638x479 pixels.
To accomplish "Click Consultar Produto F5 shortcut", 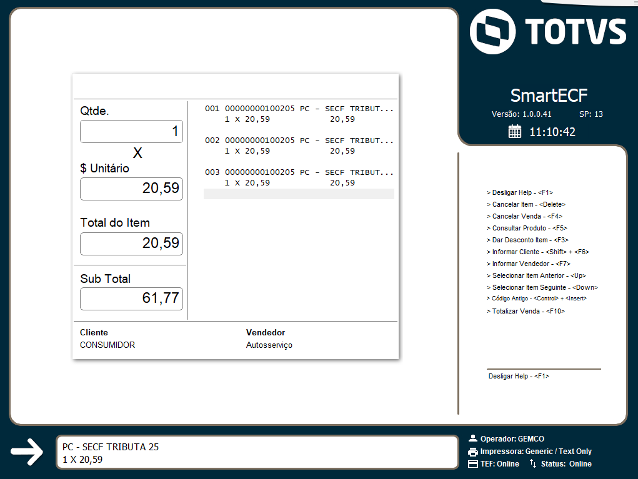I will click(x=527, y=228).
